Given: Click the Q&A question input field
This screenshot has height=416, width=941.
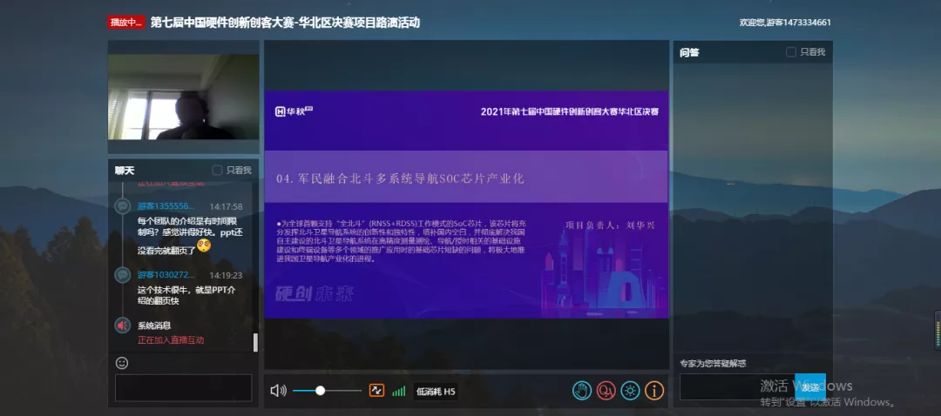Looking at the screenshot, I should tap(737, 386).
